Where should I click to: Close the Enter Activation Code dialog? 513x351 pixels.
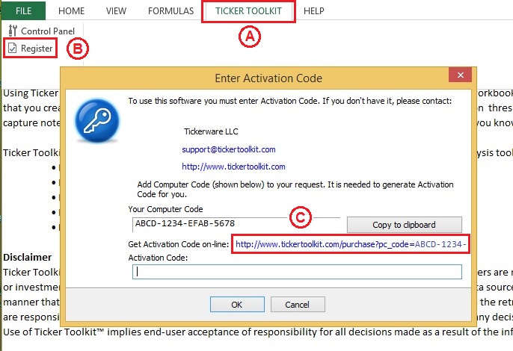(x=461, y=75)
